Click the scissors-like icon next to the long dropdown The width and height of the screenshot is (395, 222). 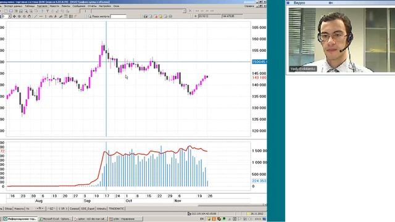(190, 11)
